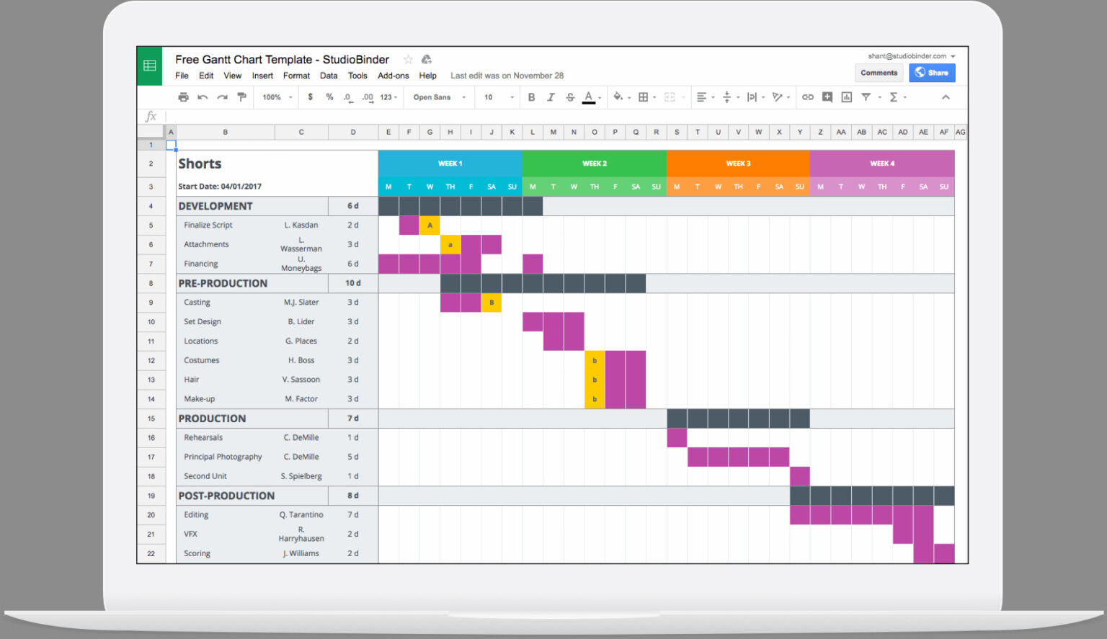Select the WEEK 1 blue header cell
The width and height of the screenshot is (1107, 639).
pos(450,164)
